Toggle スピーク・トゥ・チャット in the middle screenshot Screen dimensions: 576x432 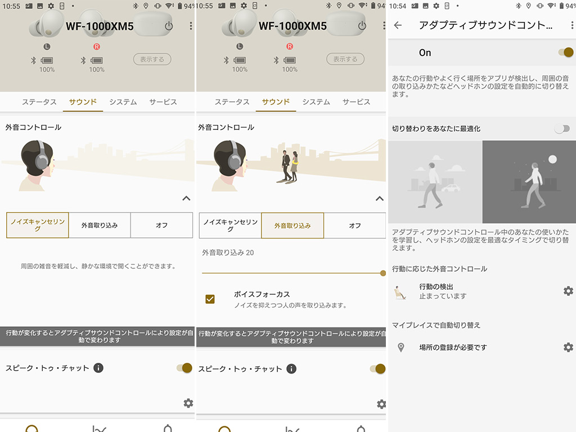coord(377,368)
